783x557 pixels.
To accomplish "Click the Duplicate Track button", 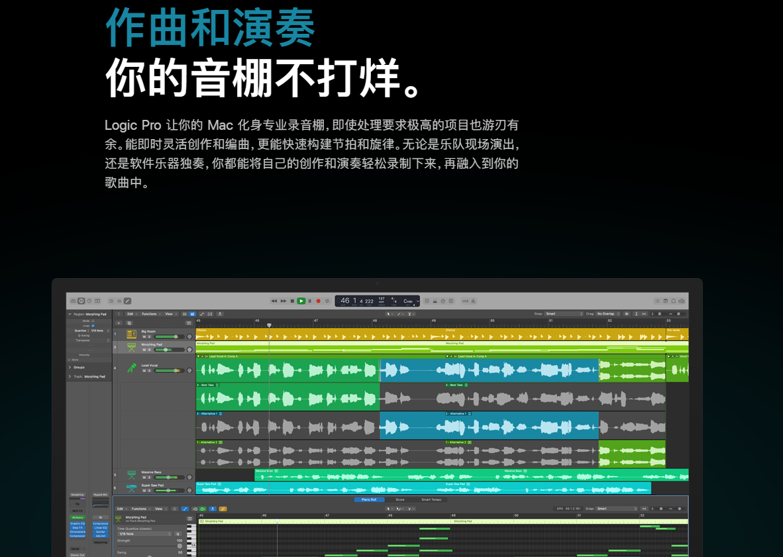I will click(129, 323).
